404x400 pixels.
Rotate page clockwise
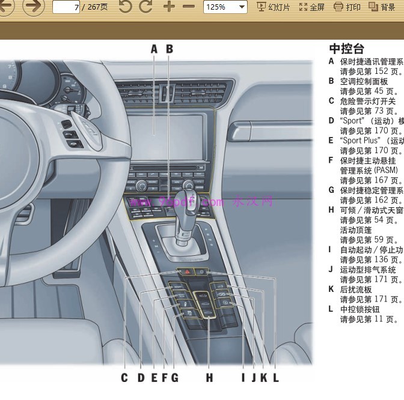pos(145,7)
